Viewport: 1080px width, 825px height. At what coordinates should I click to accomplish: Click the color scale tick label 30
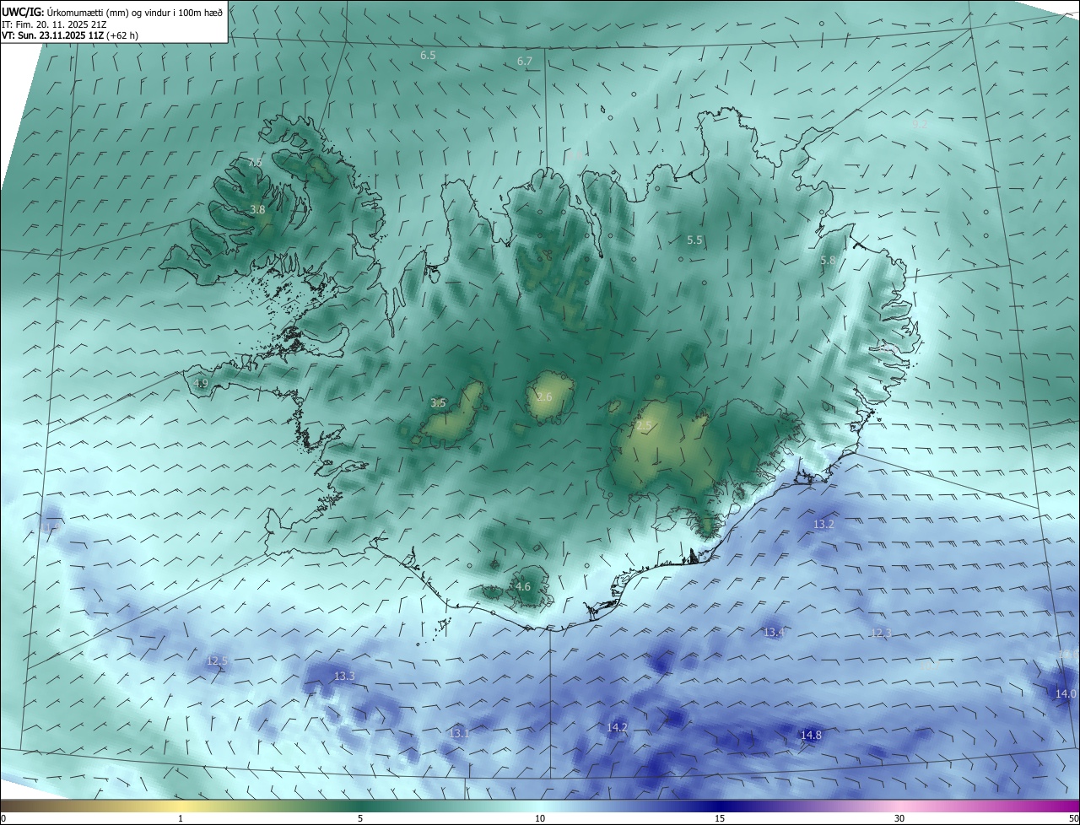[899, 818]
